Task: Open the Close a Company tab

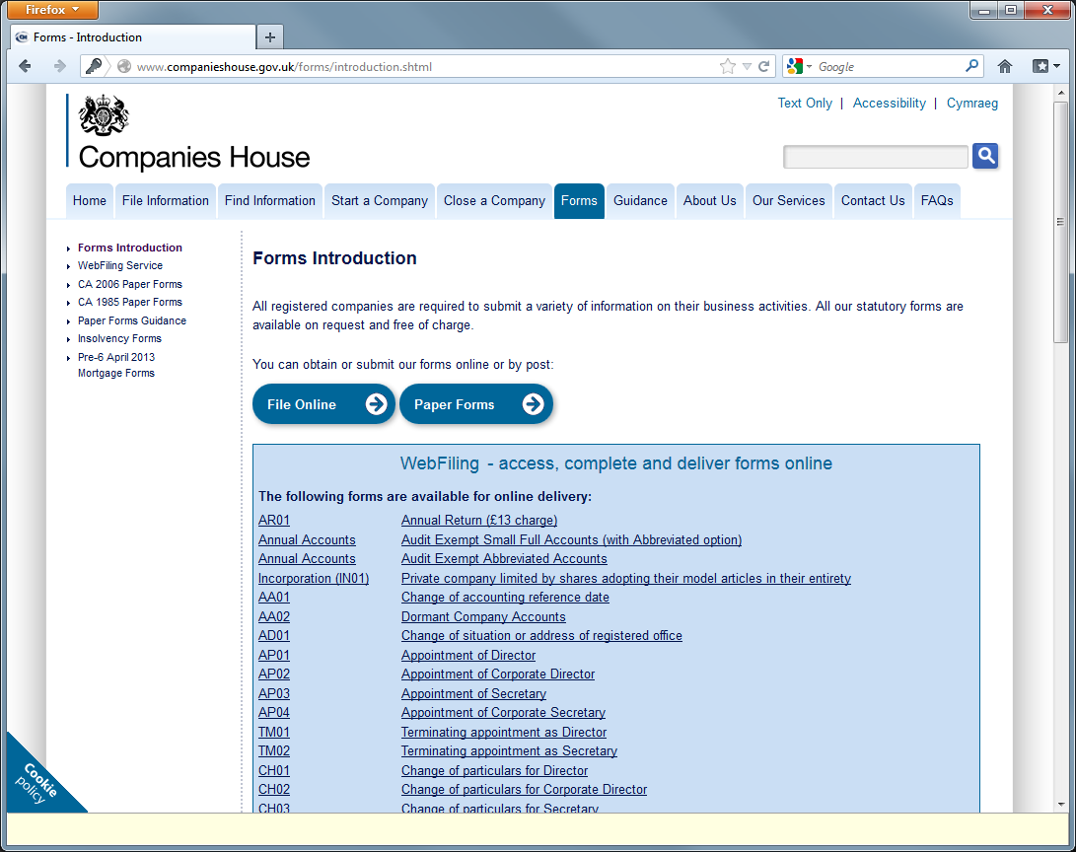Action: pos(494,200)
